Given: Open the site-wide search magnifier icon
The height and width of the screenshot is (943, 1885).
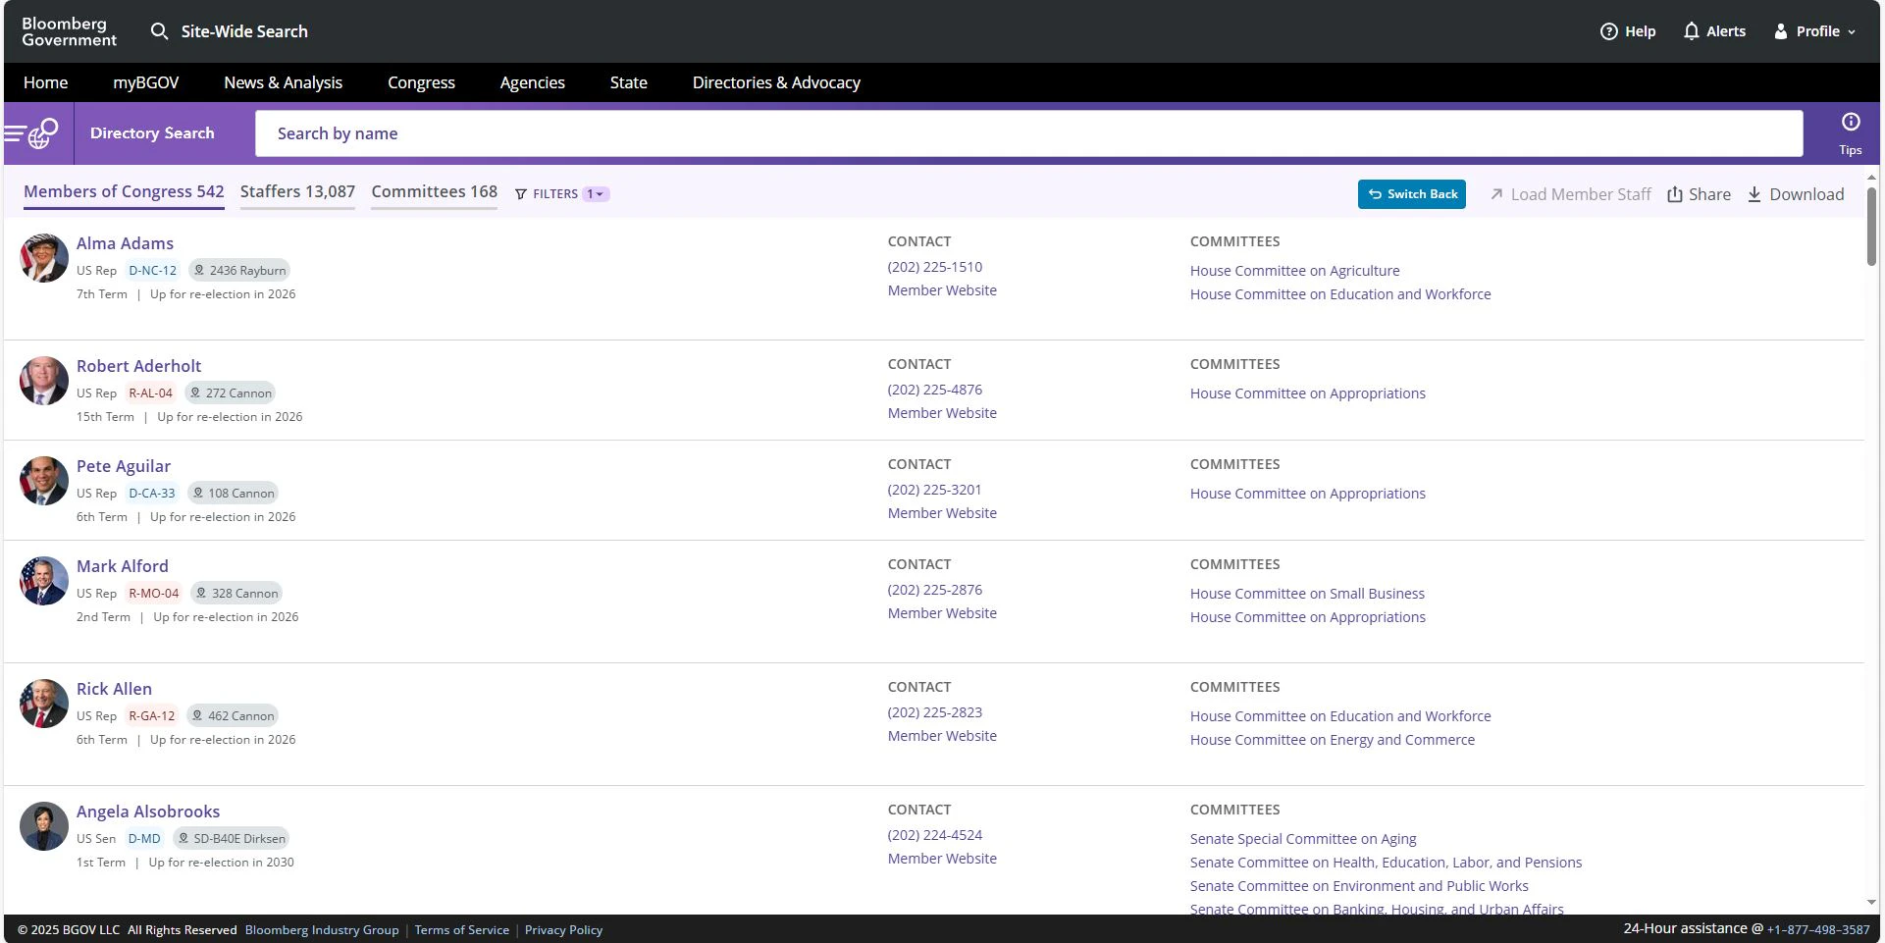Looking at the screenshot, I should (159, 31).
